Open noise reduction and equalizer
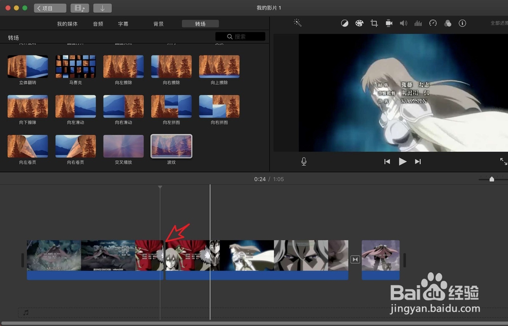The width and height of the screenshot is (508, 326). click(418, 23)
